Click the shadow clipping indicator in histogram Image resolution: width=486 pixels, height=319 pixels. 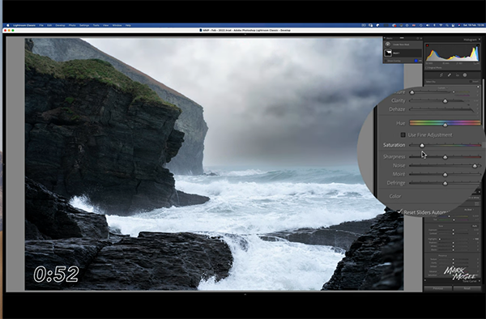(x=428, y=45)
